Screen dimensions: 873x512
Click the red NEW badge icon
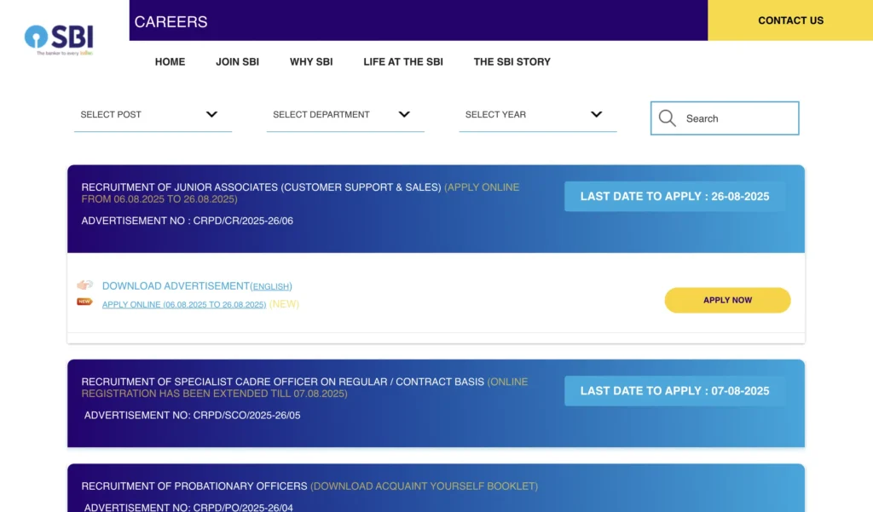click(84, 302)
